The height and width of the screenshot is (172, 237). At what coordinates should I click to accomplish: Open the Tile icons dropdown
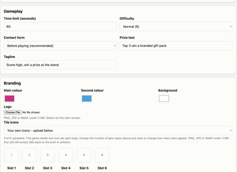[118, 131]
